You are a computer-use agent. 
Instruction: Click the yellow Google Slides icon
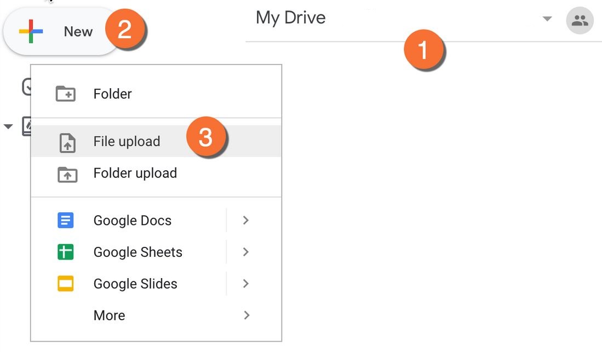coord(66,284)
